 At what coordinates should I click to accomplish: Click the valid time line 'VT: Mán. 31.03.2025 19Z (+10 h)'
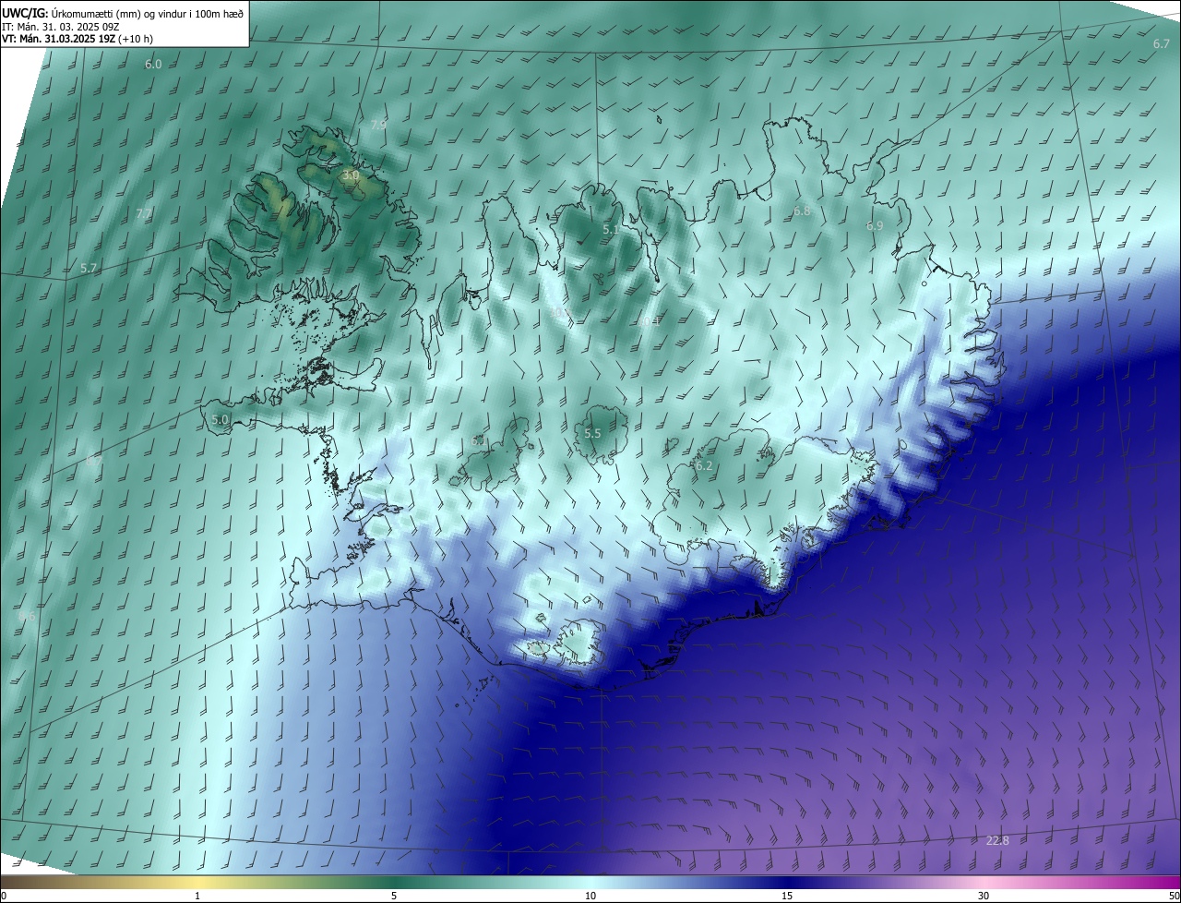[x=78, y=39]
